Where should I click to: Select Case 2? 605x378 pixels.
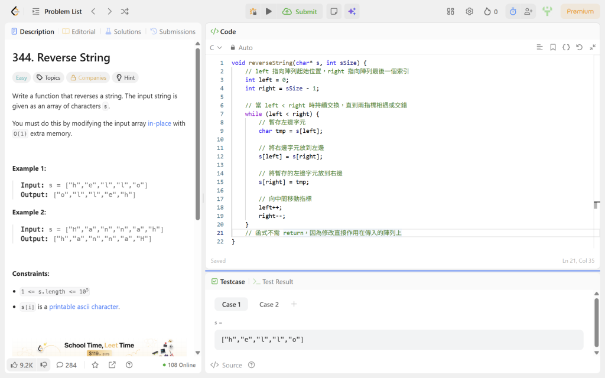[269, 304]
